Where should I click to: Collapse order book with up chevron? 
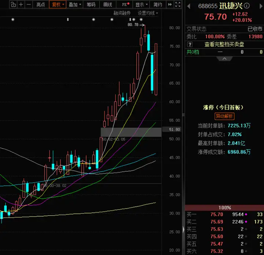(x=224, y=59)
